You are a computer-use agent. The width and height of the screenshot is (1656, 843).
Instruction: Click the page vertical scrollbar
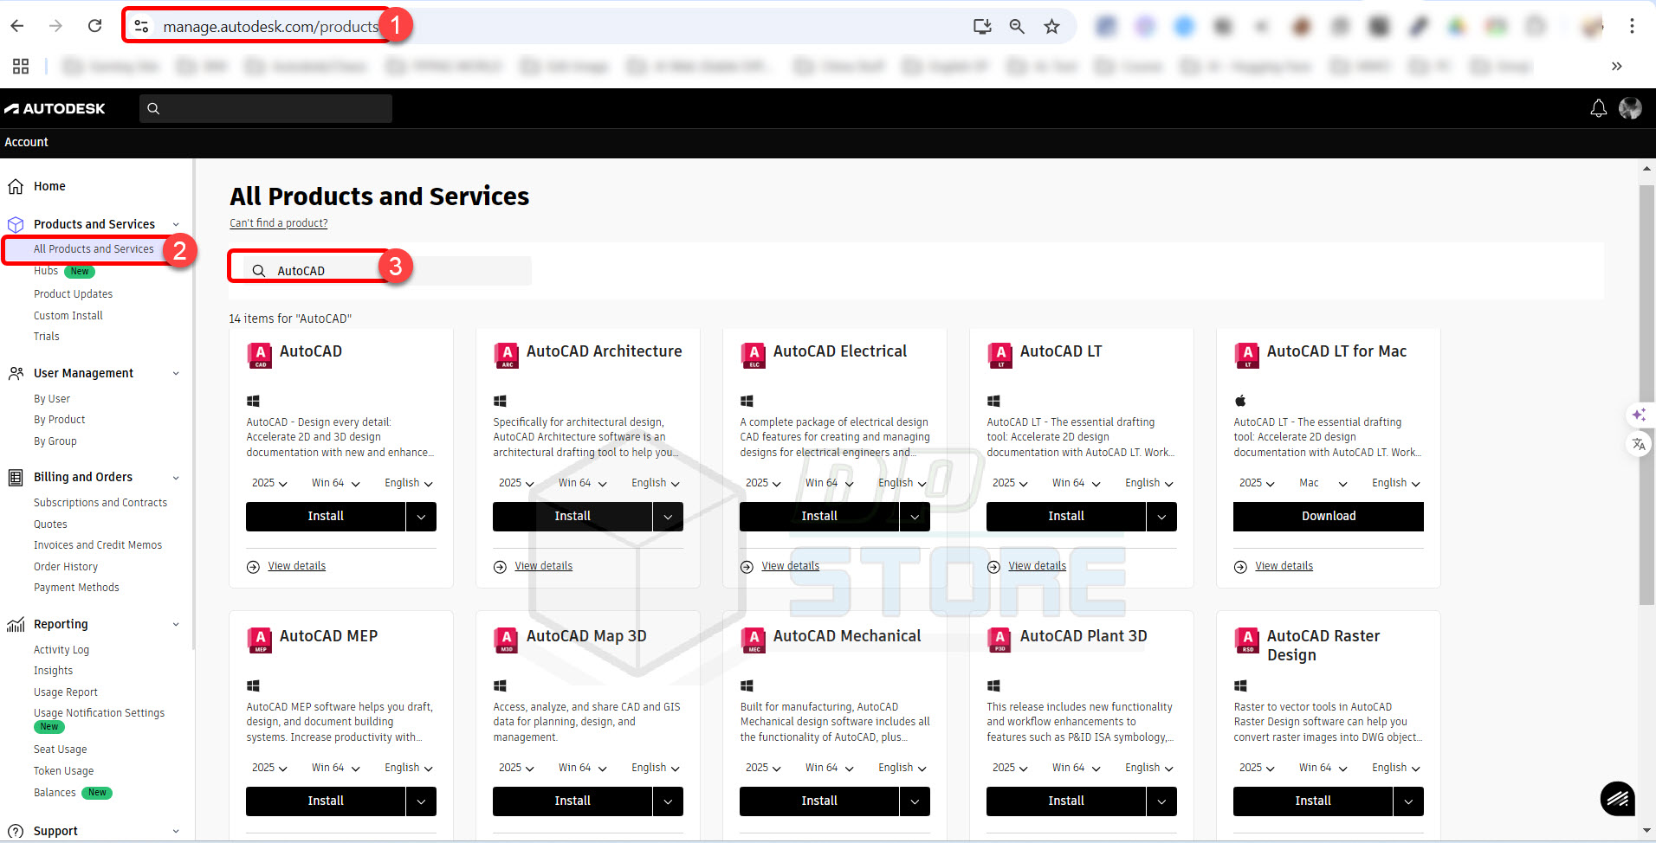click(1646, 395)
